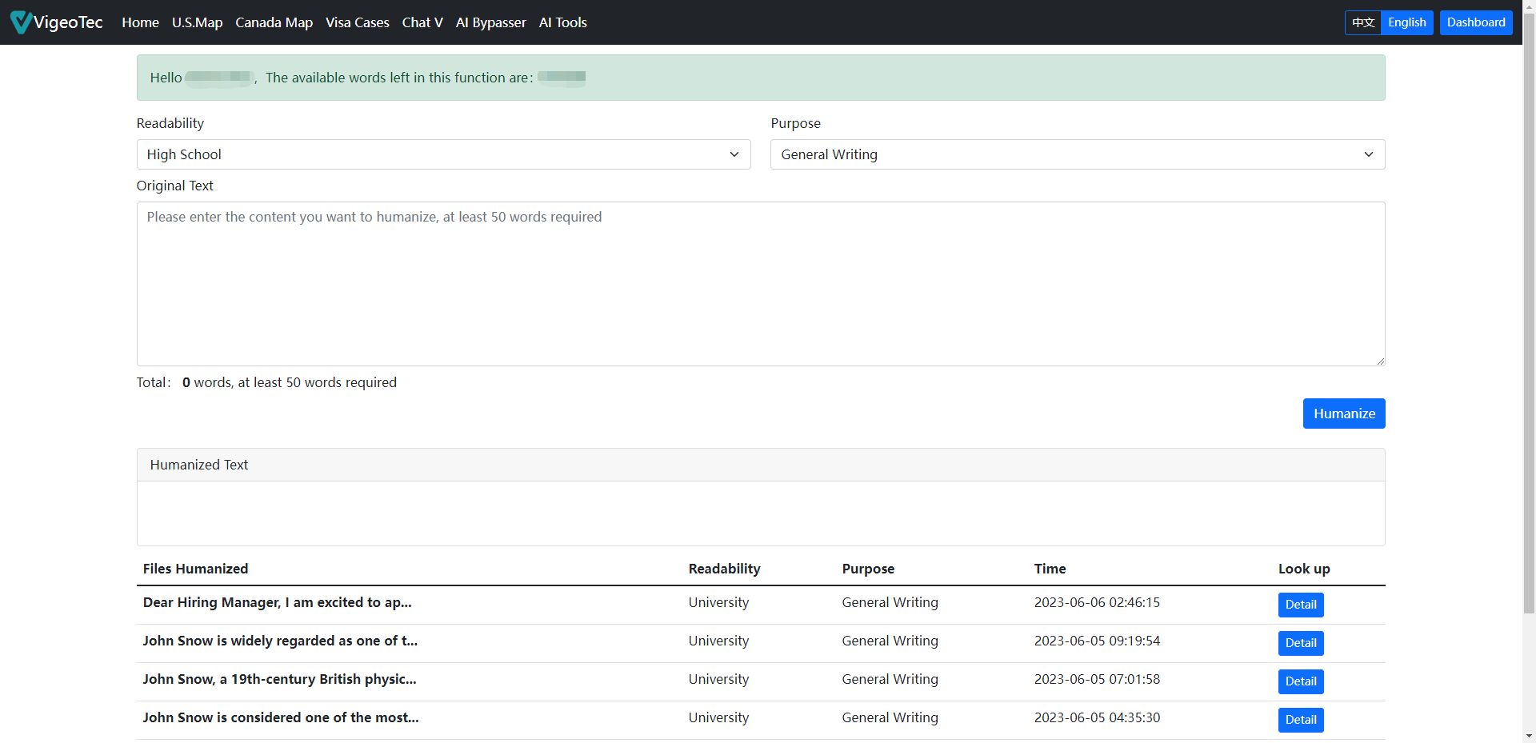
Task: Open the U.S.Map page
Action: click(x=197, y=22)
